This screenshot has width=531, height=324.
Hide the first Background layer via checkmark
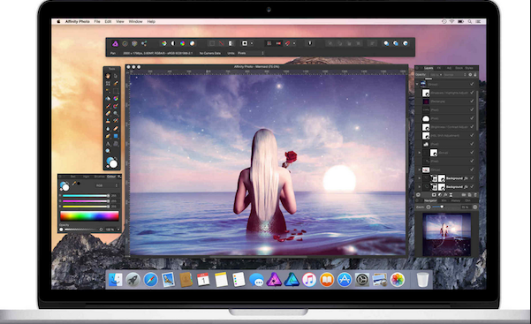472,178
